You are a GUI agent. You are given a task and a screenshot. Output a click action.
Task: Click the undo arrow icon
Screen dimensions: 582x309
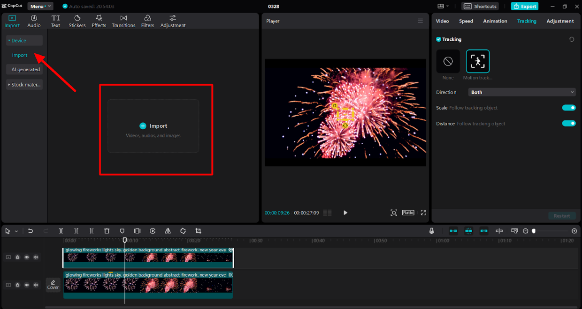pos(31,231)
